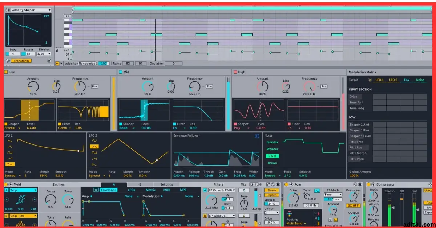Switch to Meld tab B

140,184
